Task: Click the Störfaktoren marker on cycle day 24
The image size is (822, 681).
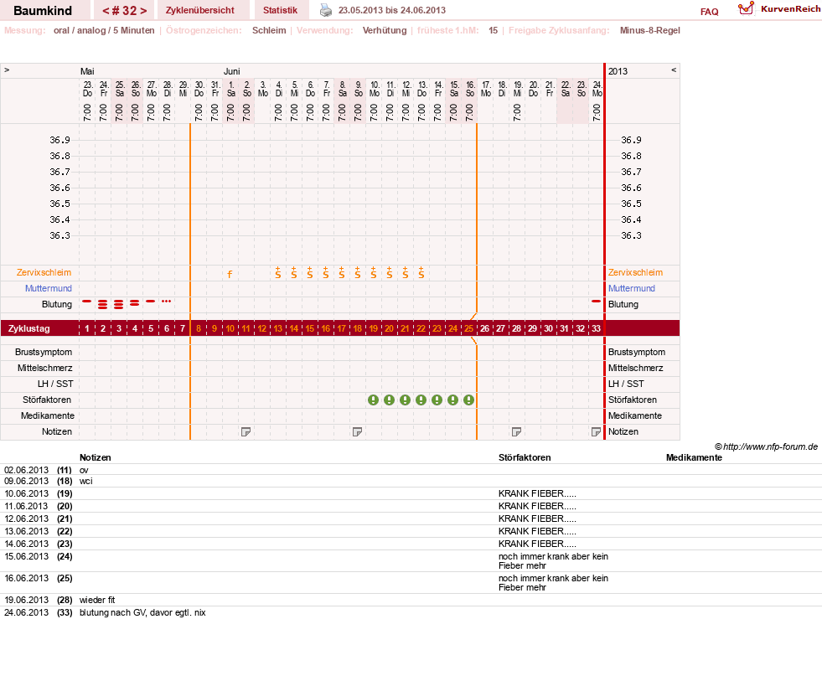Action: pos(453,400)
